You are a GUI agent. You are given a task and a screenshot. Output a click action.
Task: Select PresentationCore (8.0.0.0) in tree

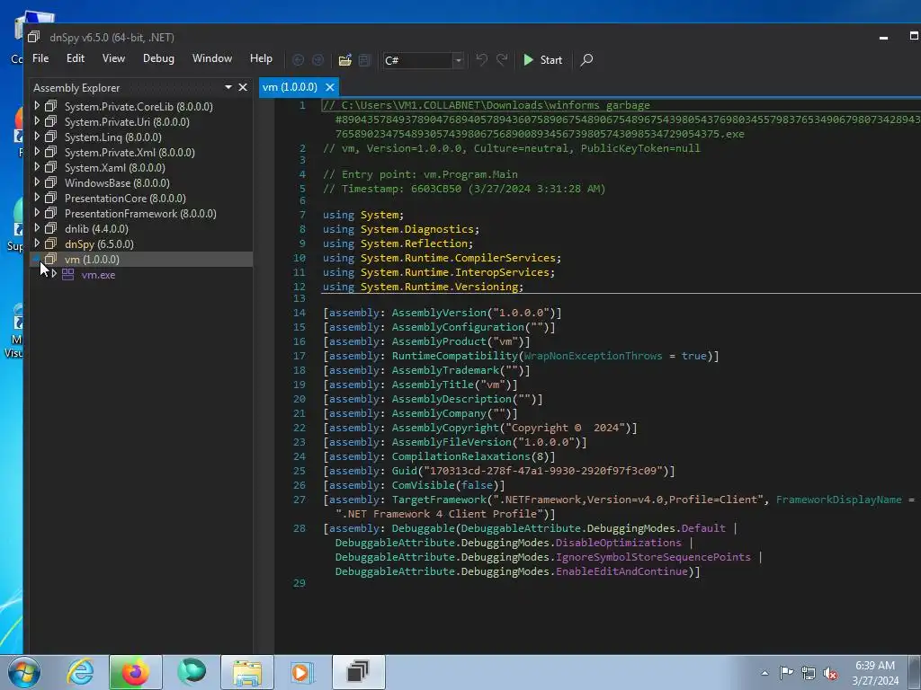pyautogui.click(x=125, y=198)
